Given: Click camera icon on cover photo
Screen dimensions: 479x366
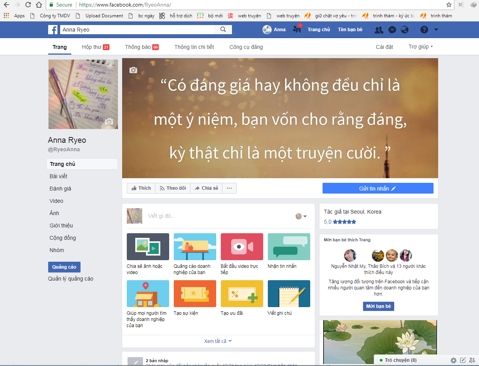Looking at the screenshot, I should tap(133, 70).
